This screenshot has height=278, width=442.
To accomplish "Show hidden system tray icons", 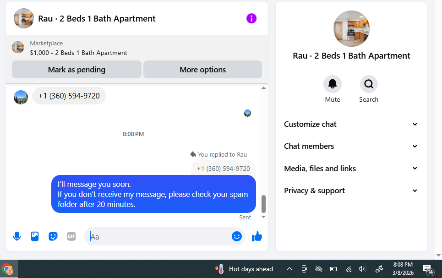I will tap(289, 269).
